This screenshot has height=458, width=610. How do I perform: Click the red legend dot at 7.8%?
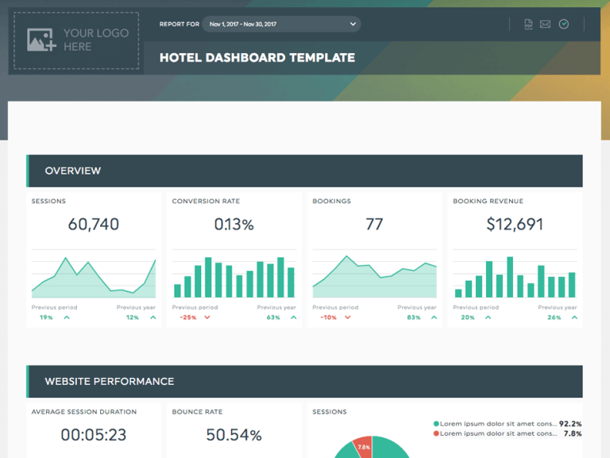click(x=436, y=433)
